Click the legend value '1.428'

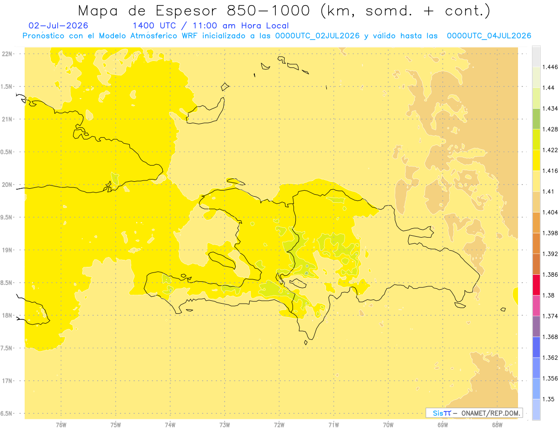coord(550,129)
